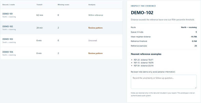Click the Within reference status
This screenshot has width=201, height=103.
tap(96, 15)
